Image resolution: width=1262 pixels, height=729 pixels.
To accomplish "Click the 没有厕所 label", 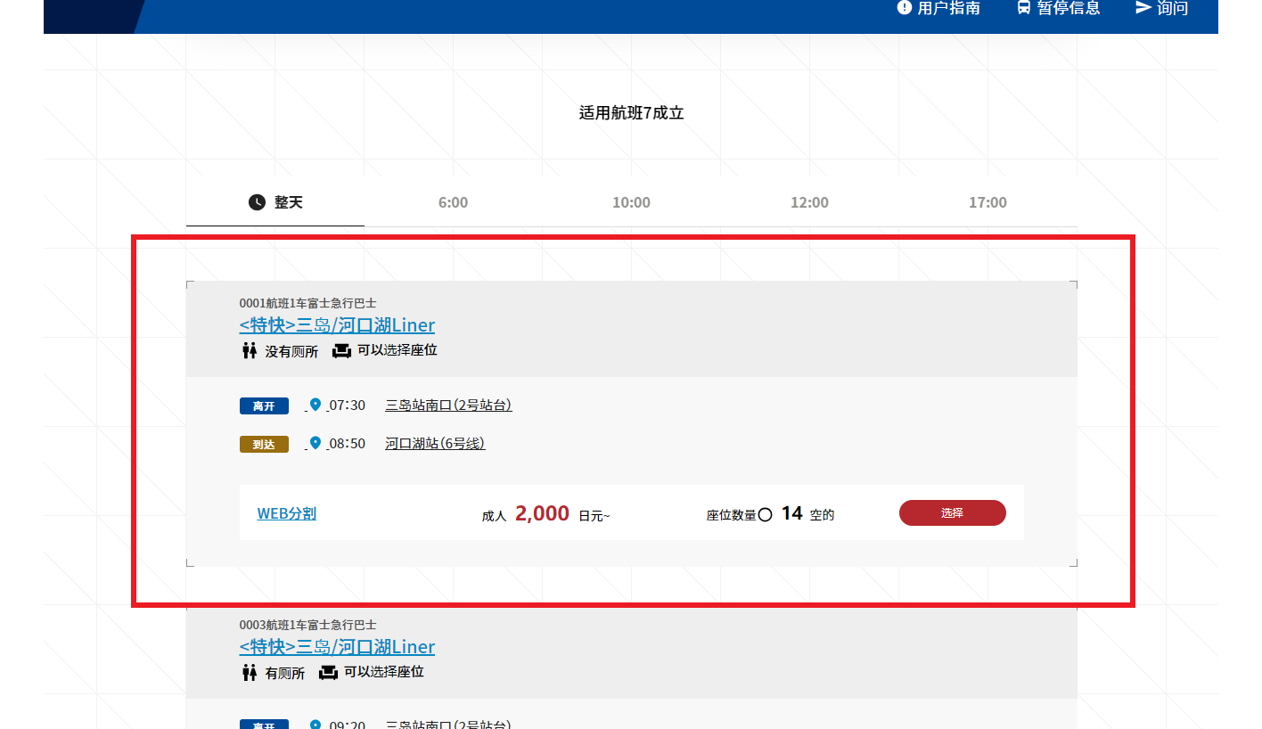I will click(291, 351).
